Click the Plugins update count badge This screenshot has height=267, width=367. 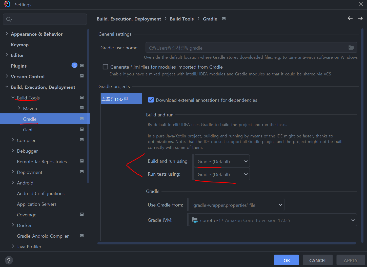coord(74,65)
